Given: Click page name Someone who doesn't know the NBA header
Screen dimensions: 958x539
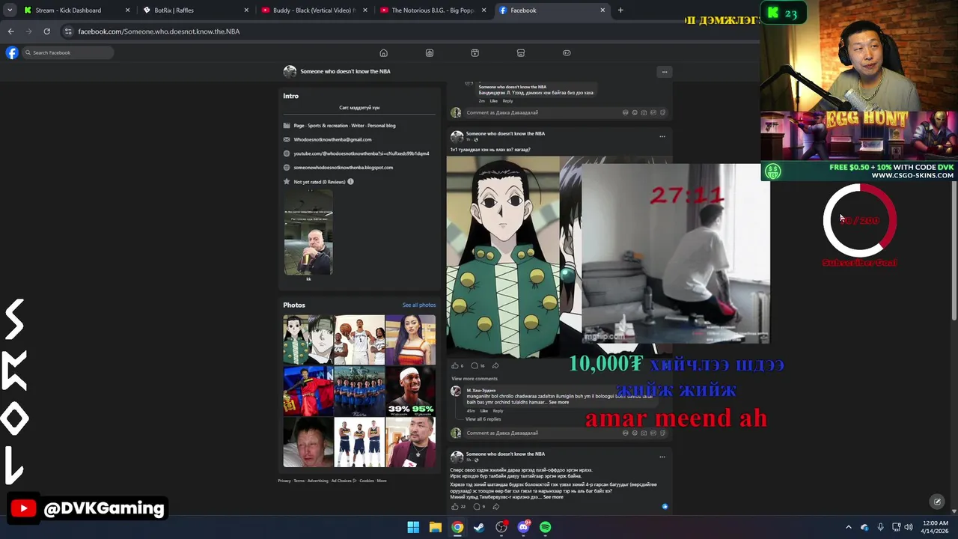Looking at the screenshot, I should (345, 72).
